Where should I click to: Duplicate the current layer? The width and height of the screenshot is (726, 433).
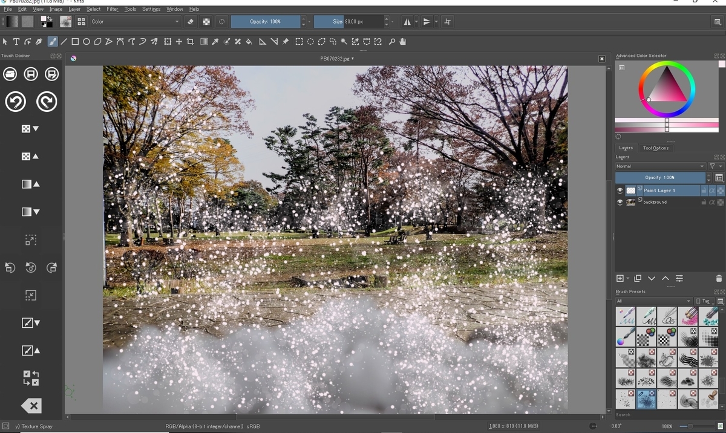tap(637, 278)
